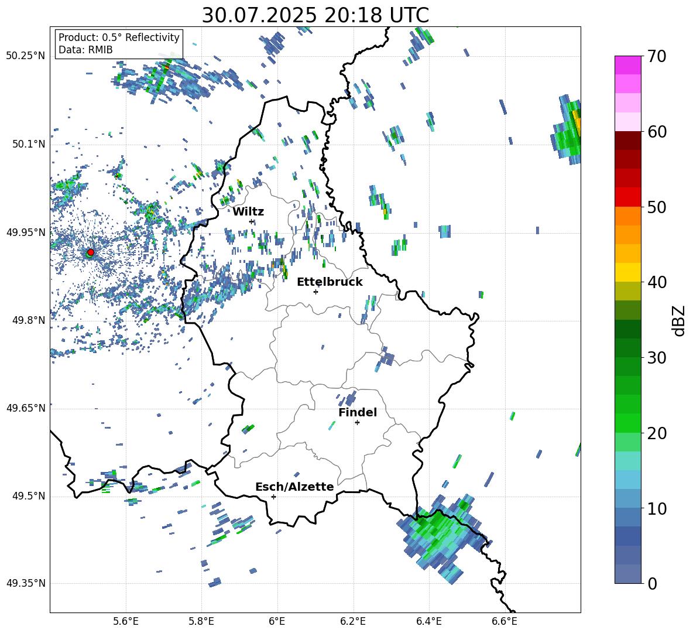Click the colorbar tick label 30
This screenshot has width=693, height=633.
click(657, 358)
